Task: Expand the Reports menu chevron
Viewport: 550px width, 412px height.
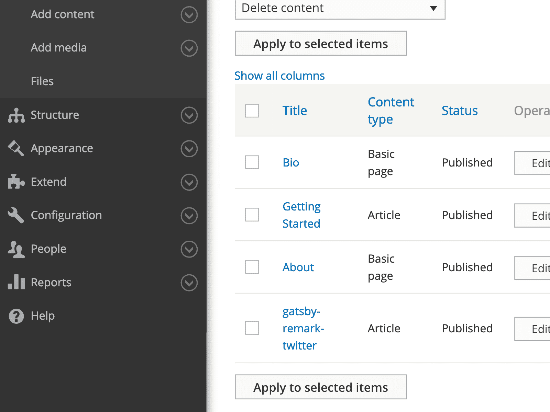Action: 189,283
